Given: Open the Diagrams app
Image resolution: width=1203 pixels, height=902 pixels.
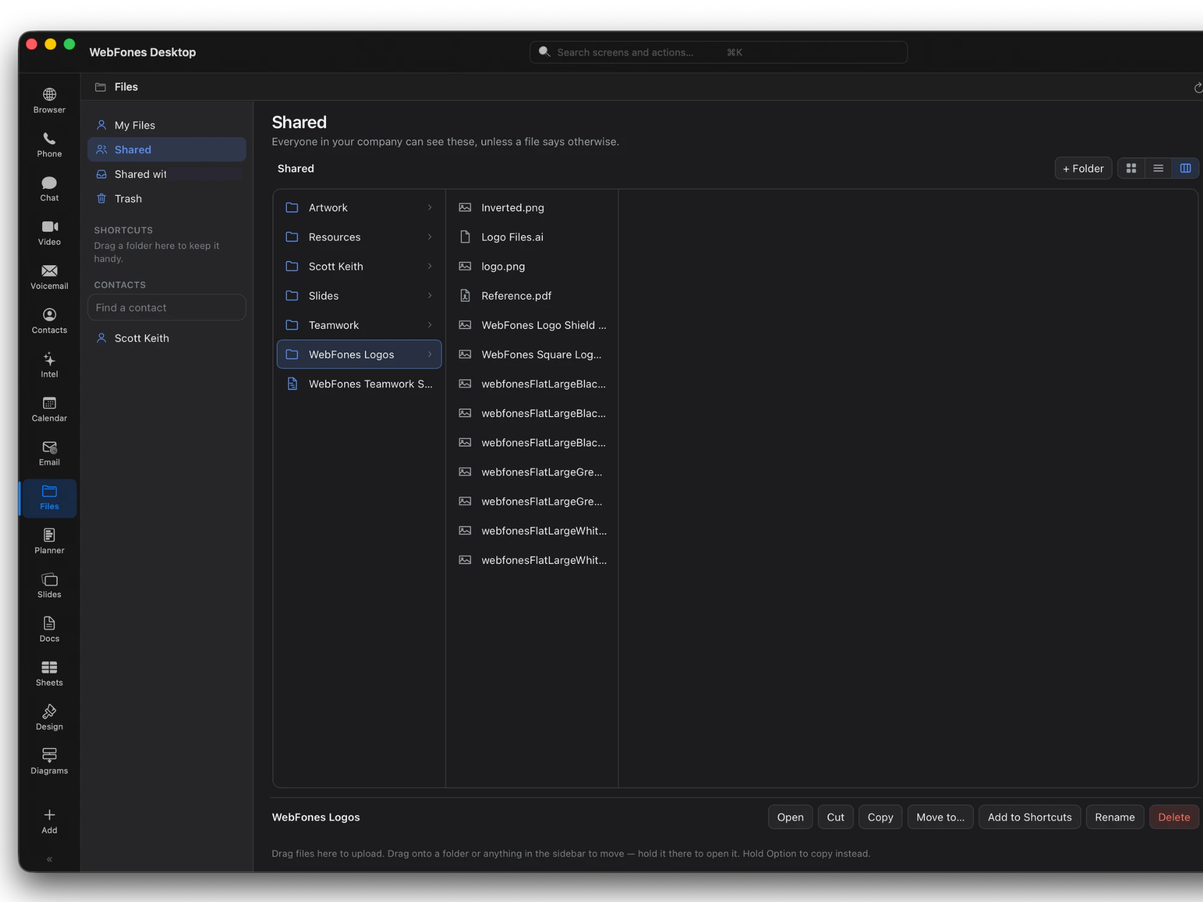Looking at the screenshot, I should click(x=49, y=762).
